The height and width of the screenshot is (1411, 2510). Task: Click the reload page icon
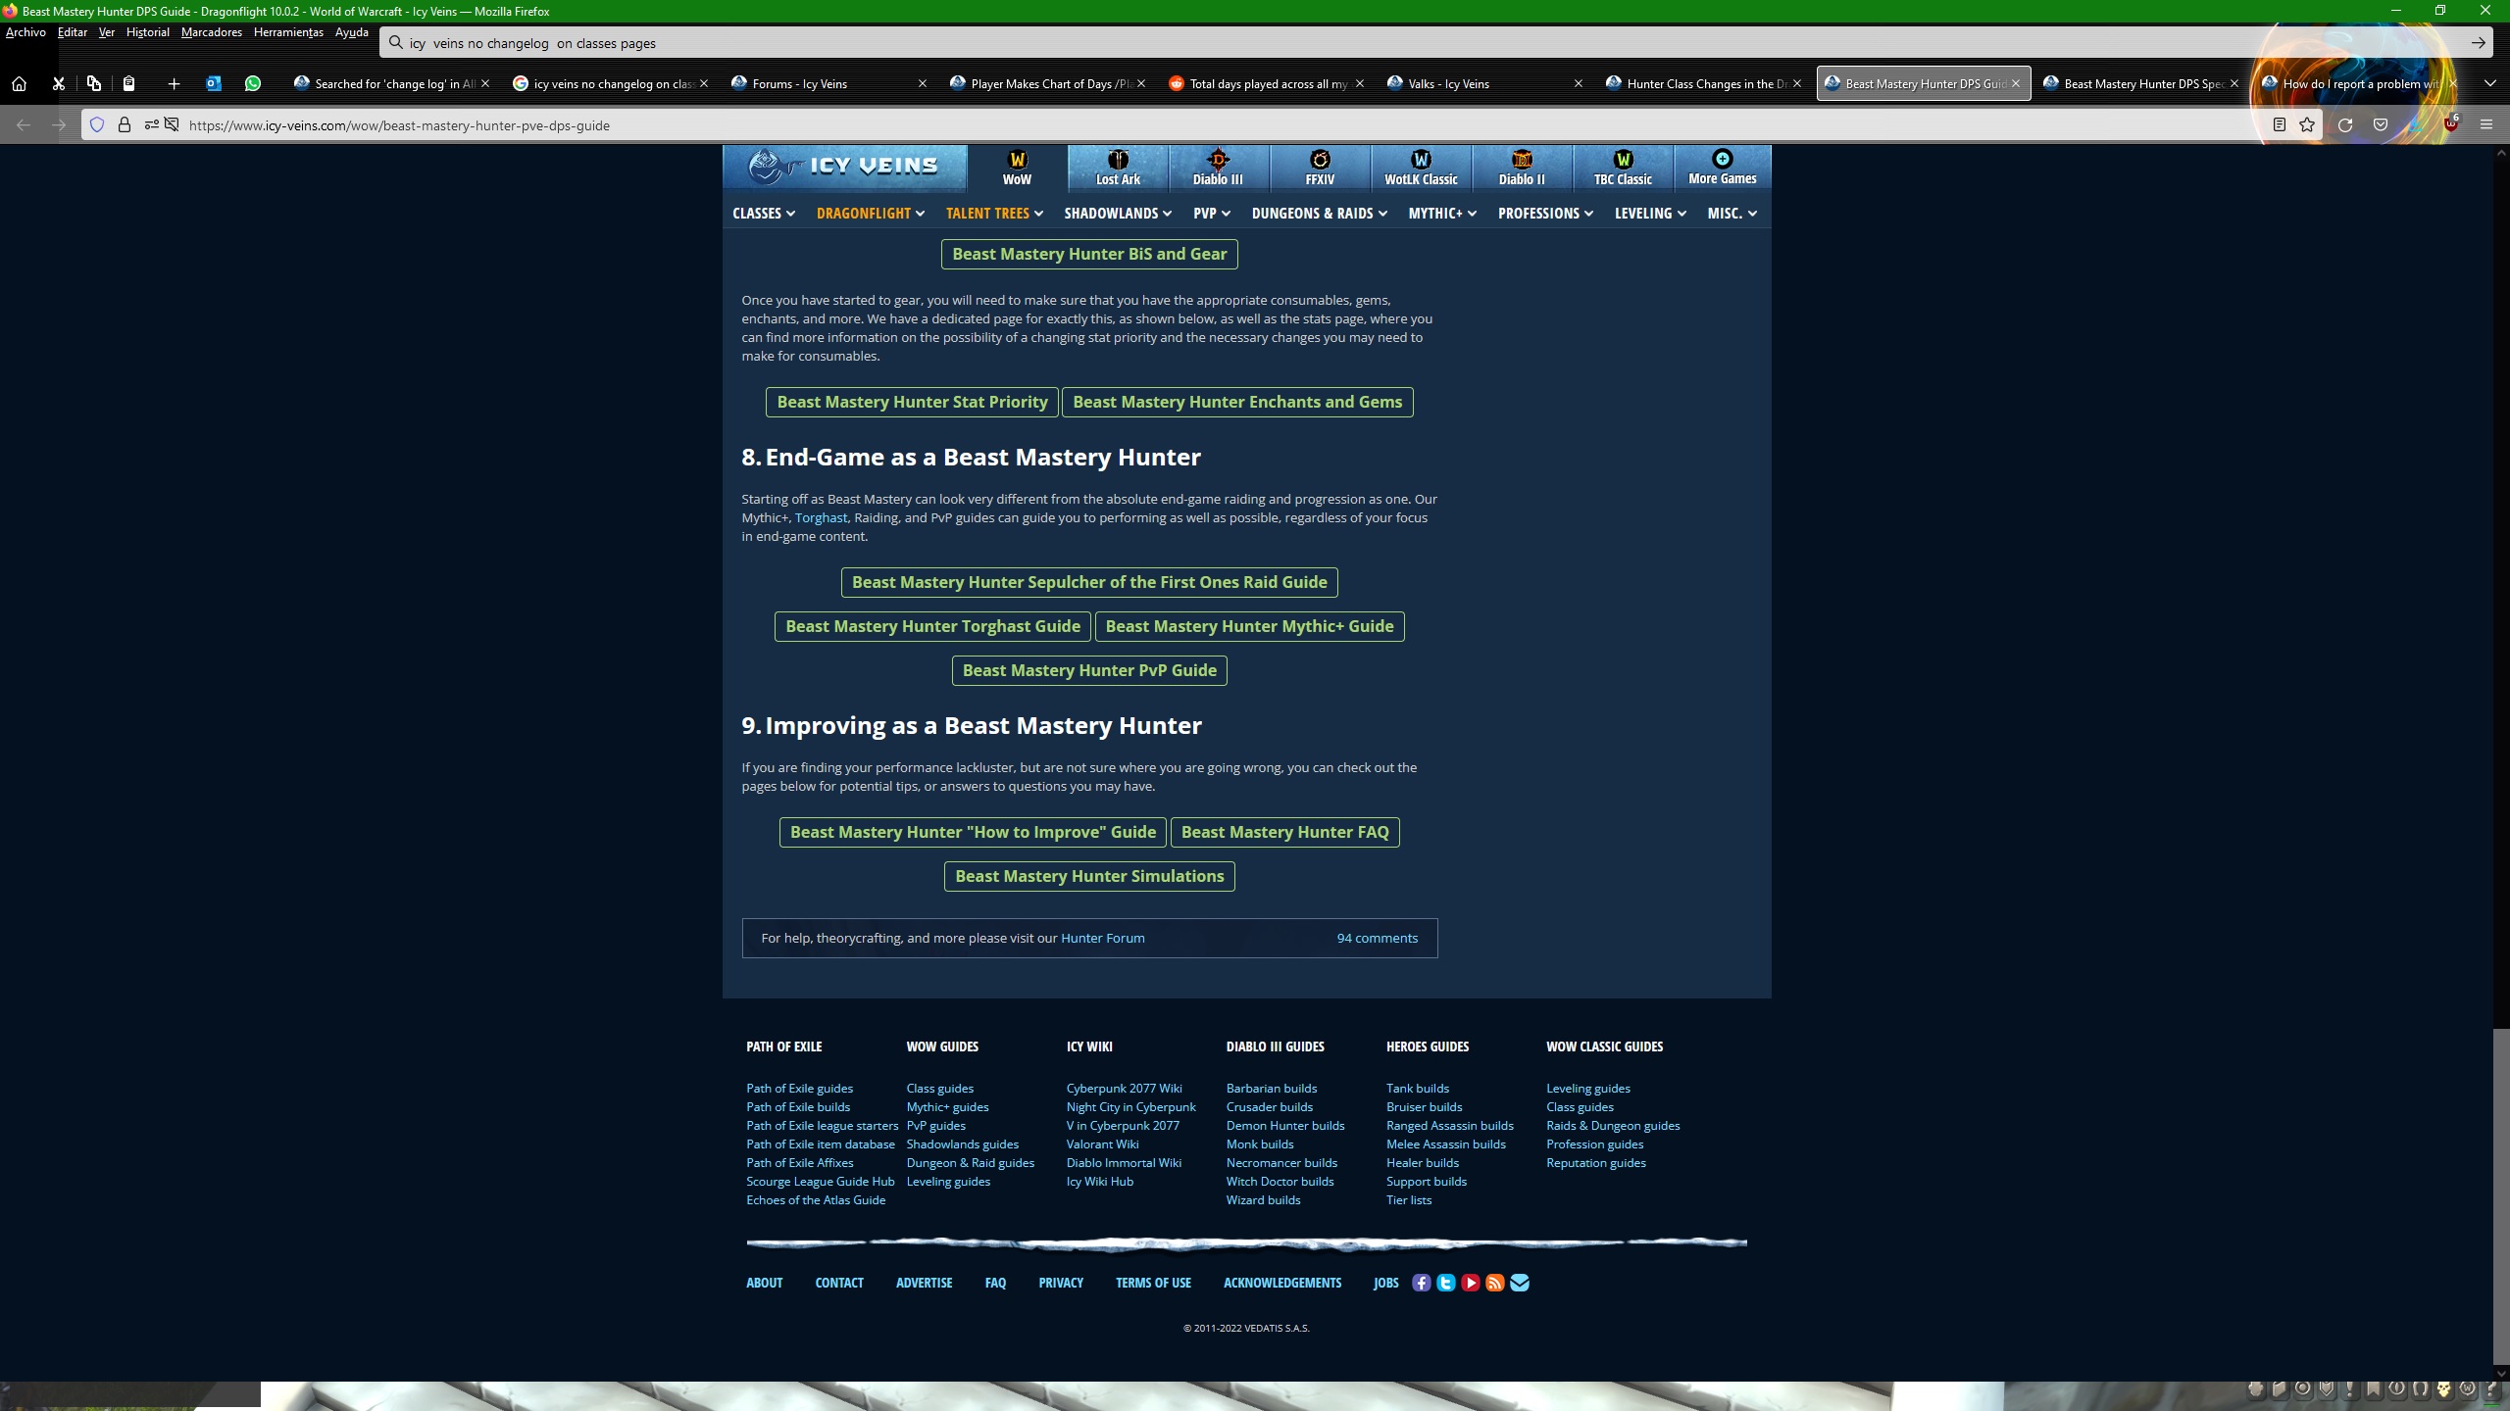[x=2344, y=124]
